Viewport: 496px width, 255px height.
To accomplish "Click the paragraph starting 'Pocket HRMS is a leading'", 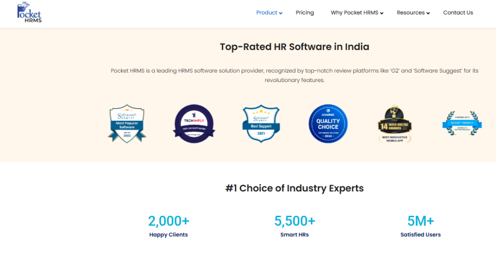I will pos(294,76).
